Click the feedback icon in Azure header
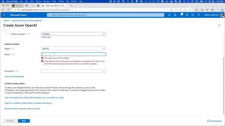 tap(199, 15)
